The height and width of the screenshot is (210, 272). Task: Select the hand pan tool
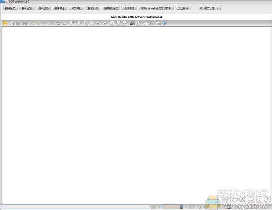(x=146, y=24)
